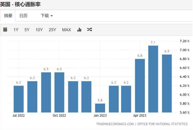Screen dimensions: 193x130
Task: Open the 日历 tab
Action: point(23,16)
